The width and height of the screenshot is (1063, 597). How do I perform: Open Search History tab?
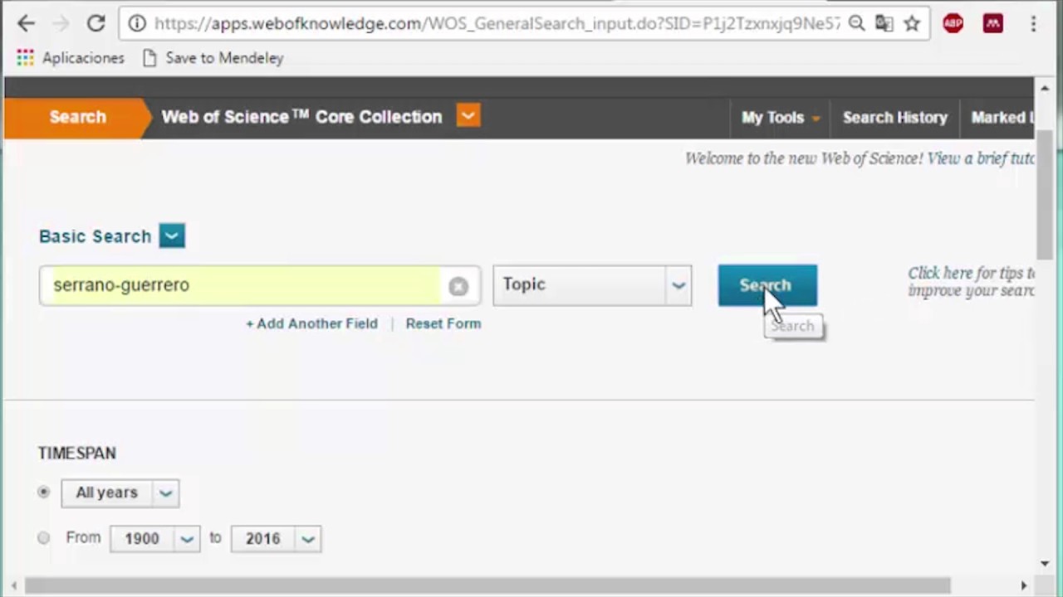(x=894, y=118)
